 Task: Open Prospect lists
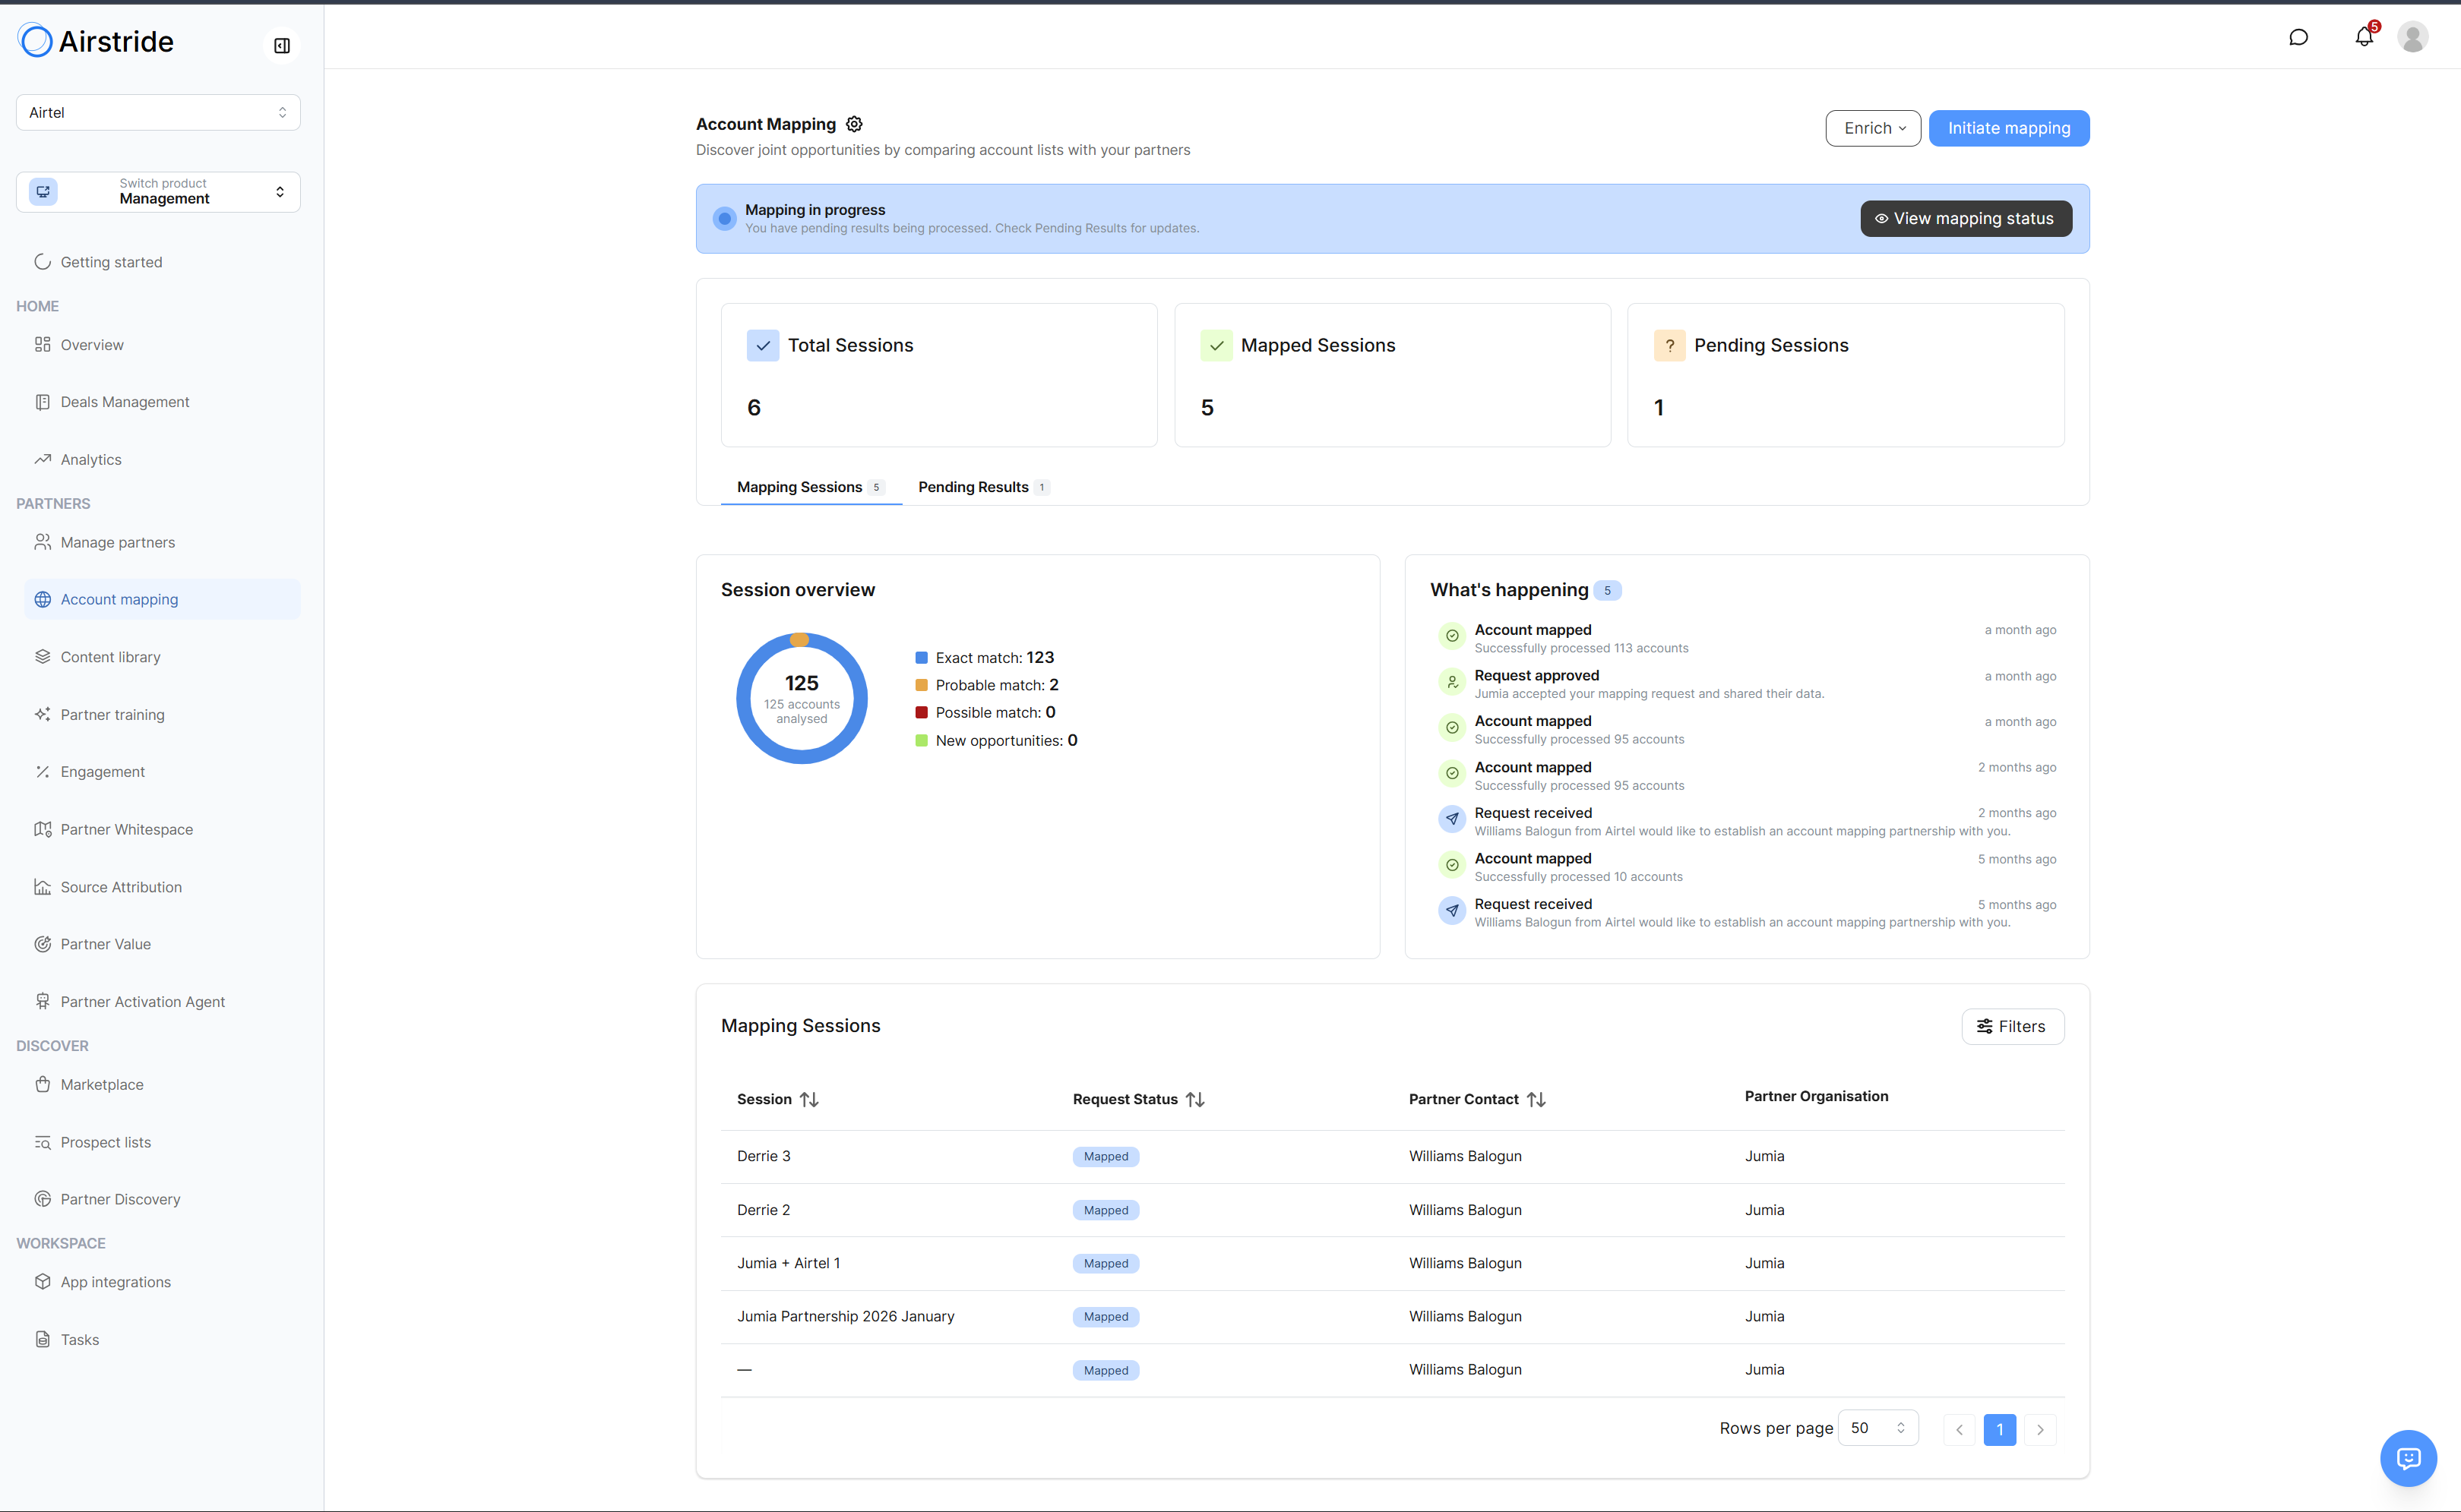[x=162, y=1142]
